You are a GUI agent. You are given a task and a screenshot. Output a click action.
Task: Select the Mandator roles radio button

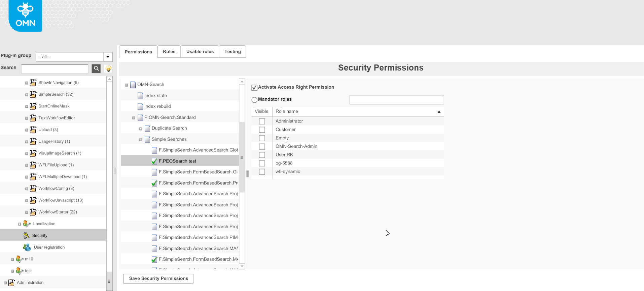(255, 99)
